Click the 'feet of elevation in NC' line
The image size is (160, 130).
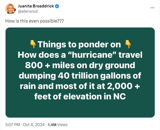[80, 96]
